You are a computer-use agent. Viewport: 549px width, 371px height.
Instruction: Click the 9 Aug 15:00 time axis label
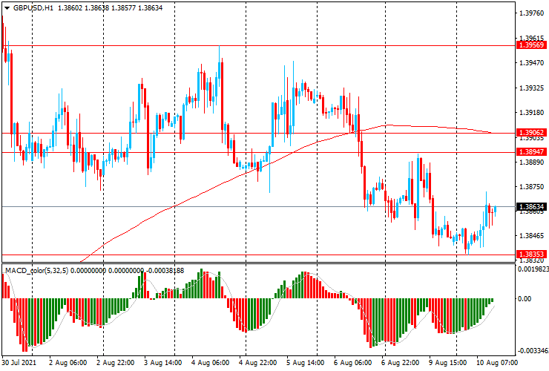(448, 363)
